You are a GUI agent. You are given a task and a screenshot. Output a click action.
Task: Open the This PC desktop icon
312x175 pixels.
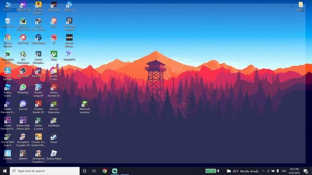[x=8, y=6]
